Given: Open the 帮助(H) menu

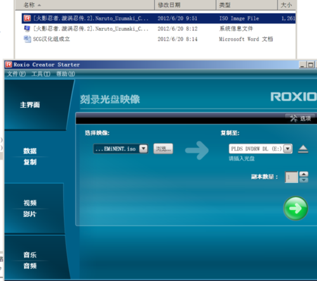Looking at the screenshot, I should 65,74.
